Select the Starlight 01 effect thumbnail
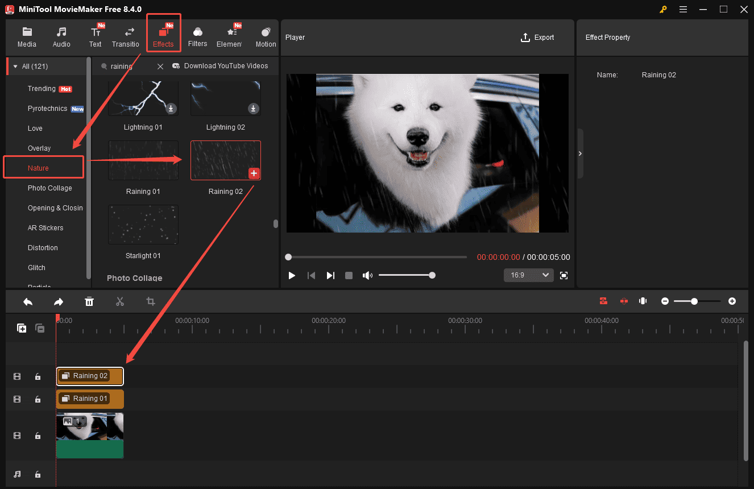 click(x=143, y=224)
